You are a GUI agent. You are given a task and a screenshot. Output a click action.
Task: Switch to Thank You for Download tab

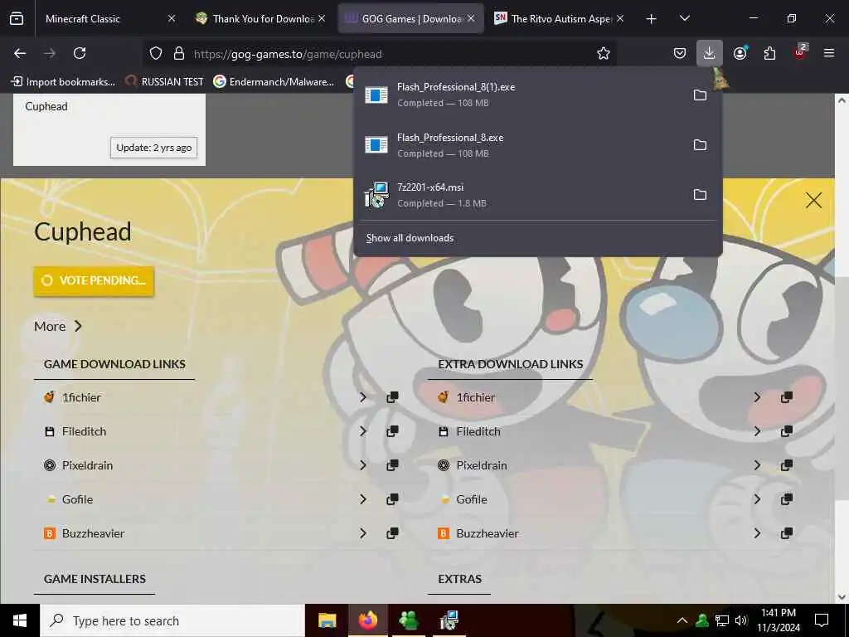click(260, 18)
